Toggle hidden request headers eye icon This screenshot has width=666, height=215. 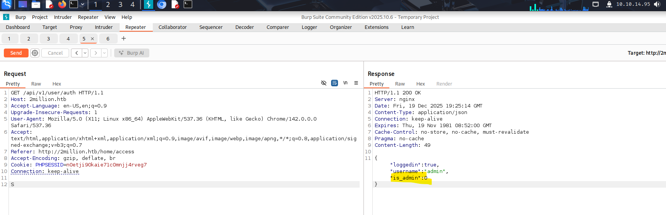324,83
